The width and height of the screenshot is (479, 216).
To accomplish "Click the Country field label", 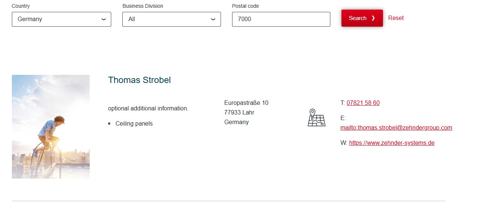I will pyautogui.click(x=21, y=6).
